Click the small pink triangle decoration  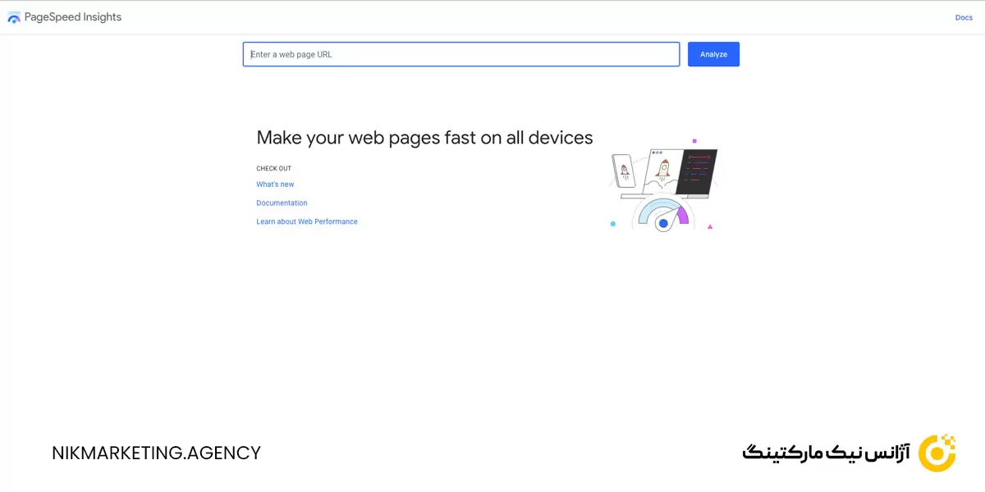click(710, 226)
